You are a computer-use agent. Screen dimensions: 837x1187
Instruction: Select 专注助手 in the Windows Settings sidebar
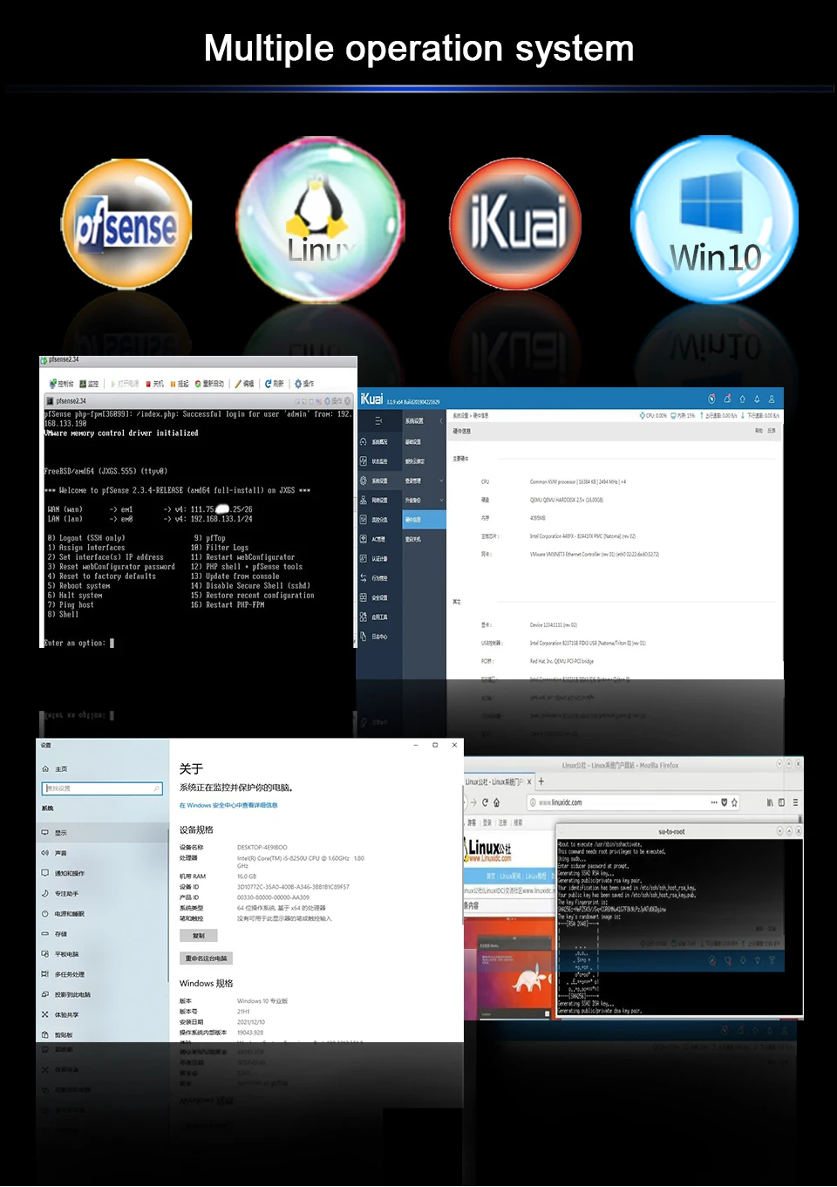point(102,893)
